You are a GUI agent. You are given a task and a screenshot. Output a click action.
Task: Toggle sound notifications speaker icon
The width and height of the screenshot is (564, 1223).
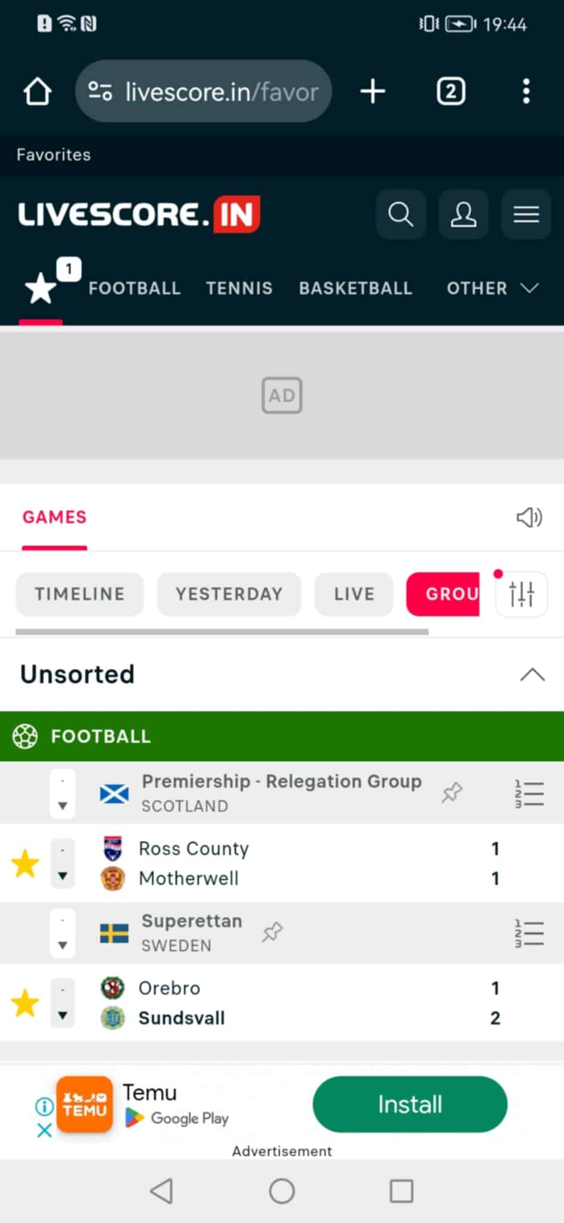[529, 517]
